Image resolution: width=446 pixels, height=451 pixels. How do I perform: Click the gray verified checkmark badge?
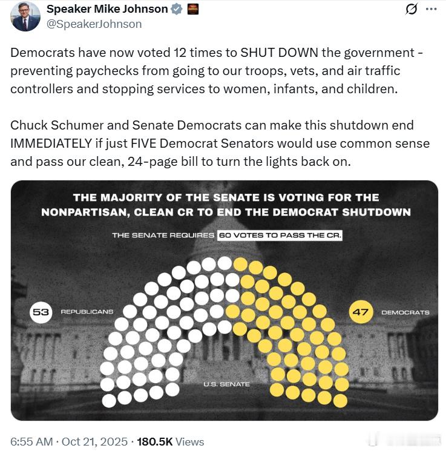[177, 9]
